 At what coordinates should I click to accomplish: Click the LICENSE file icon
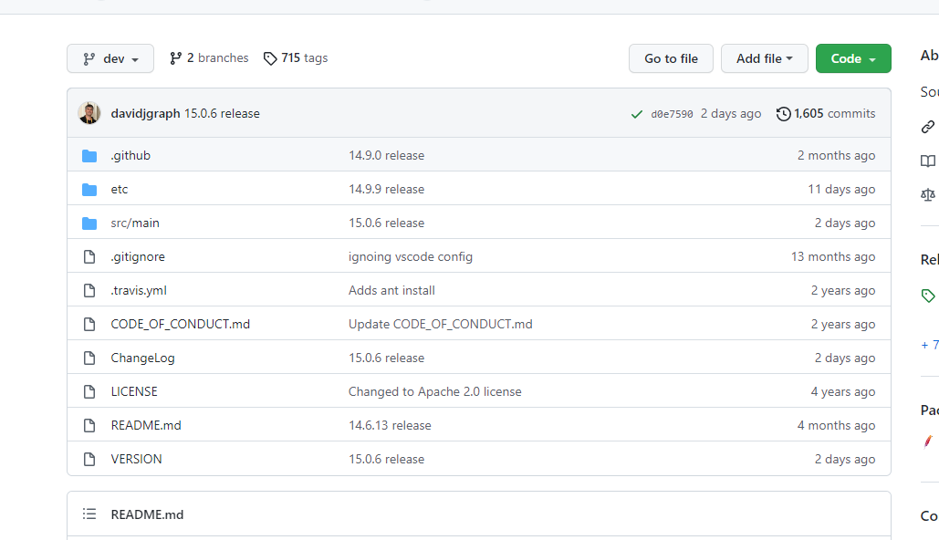pos(89,391)
